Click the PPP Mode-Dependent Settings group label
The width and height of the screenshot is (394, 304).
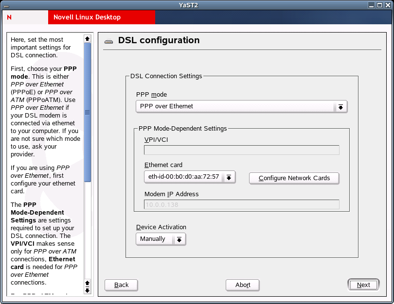(183, 128)
